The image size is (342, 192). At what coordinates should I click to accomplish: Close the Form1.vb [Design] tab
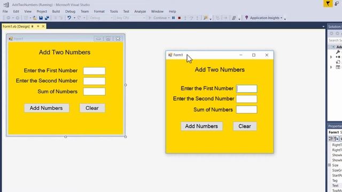pos(43,26)
